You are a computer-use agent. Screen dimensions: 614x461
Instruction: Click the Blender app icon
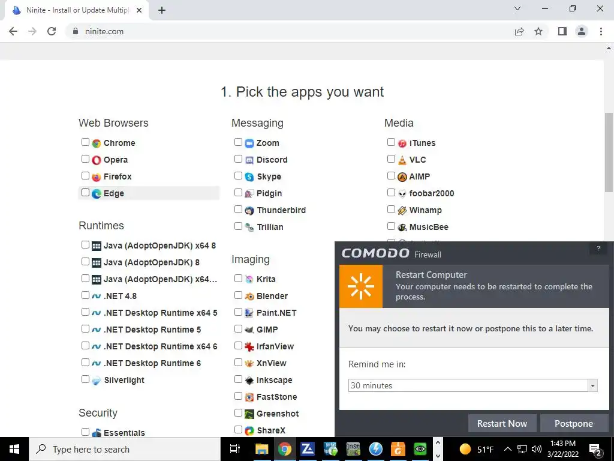[249, 297]
